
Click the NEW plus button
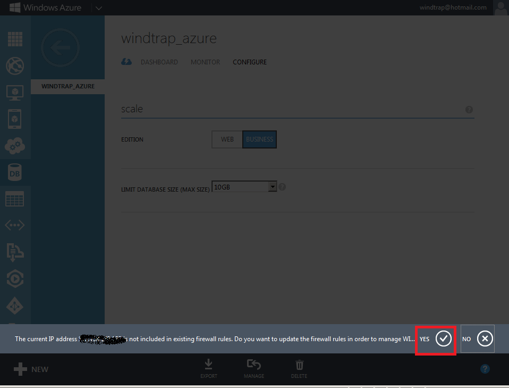[x=31, y=369]
